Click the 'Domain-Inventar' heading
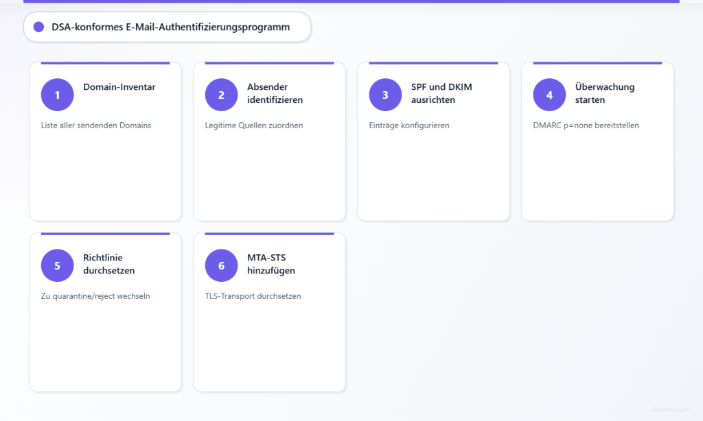The height and width of the screenshot is (421, 703). pos(119,87)
